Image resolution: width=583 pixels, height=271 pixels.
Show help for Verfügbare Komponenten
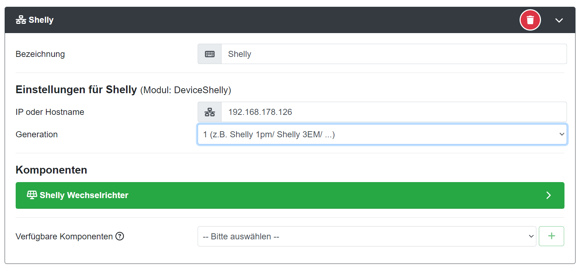[120, 236]
